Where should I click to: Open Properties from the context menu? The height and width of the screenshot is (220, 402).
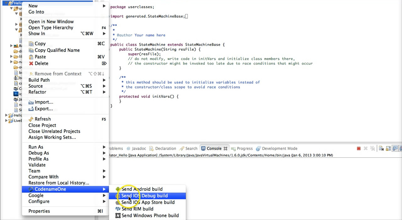(65, 211)
